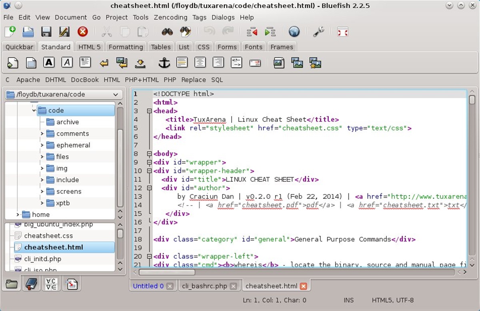The image size is (480, 311).
Task: Click the Right justify icon
Action: coord(218,63)
